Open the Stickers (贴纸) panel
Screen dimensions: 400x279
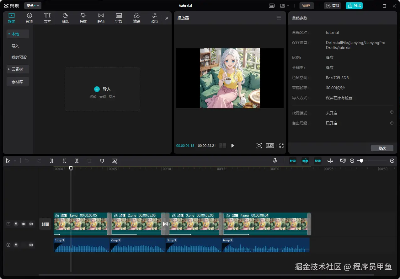pos(65,18)
